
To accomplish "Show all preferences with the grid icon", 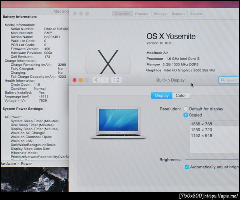I will point(116,80).
